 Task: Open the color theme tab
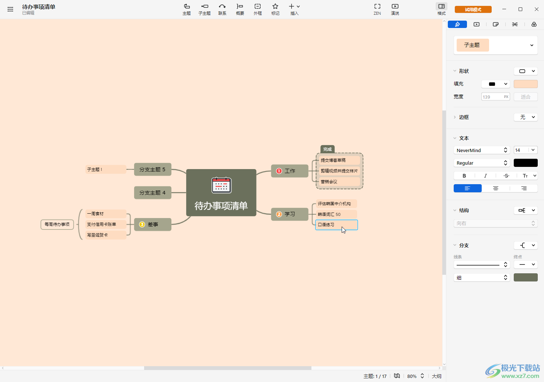pos(534,24)
